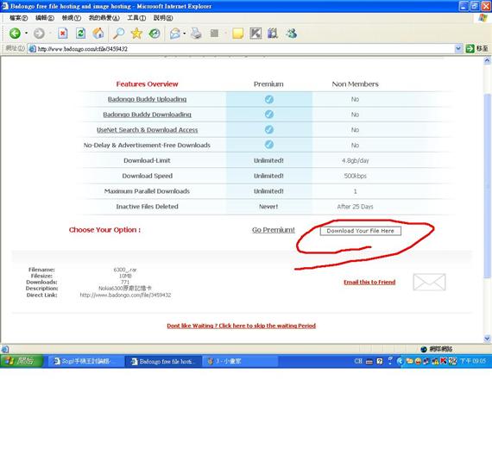The width and height of the screenshot is (492, 454).
Task: Open the Tools menu (fifth item)
Action: [x=136, y=18]
